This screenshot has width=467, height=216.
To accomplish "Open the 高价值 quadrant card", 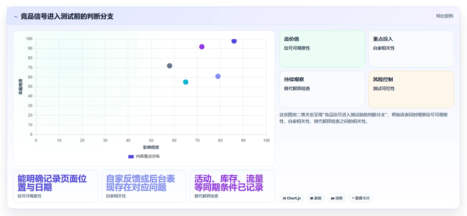I will [322, 49].
